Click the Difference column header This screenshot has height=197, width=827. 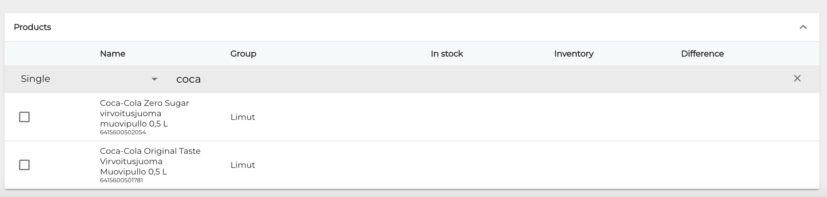click(702, 54)
